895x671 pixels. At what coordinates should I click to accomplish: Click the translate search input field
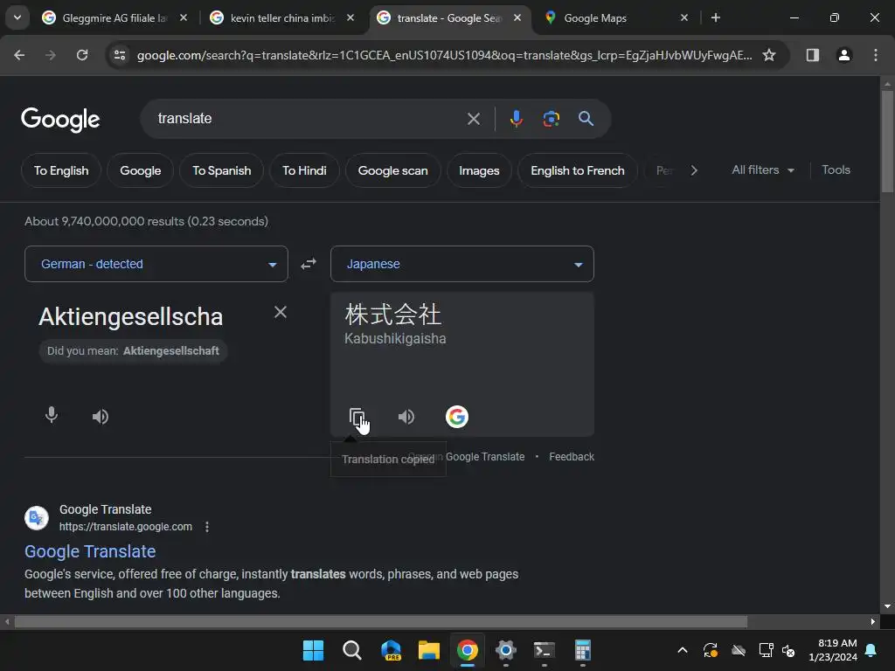point(309,119)
